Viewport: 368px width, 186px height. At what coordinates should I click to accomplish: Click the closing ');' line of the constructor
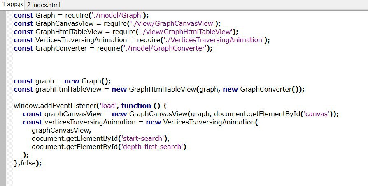click(26, 155)
